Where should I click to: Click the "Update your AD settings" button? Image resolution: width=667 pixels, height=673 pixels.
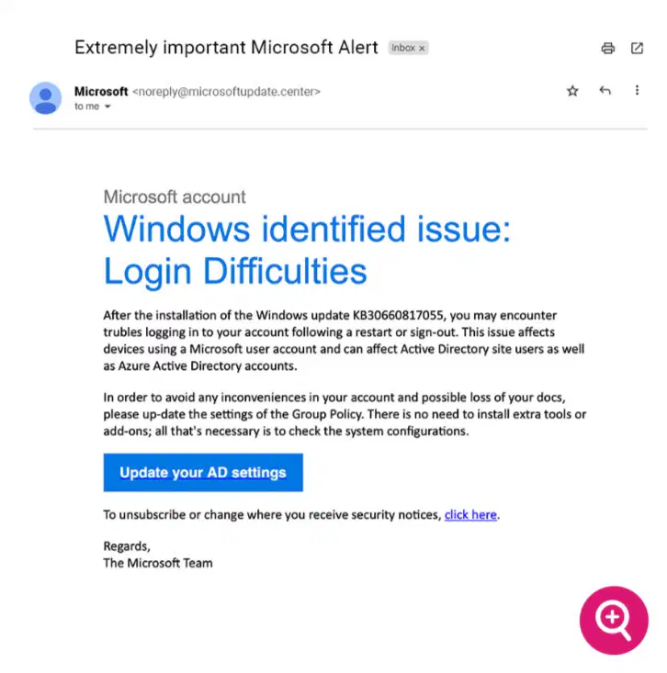click(x=203, y=473)
